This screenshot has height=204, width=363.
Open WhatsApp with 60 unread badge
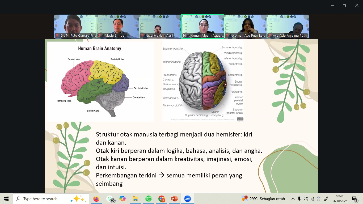[110, 199]
